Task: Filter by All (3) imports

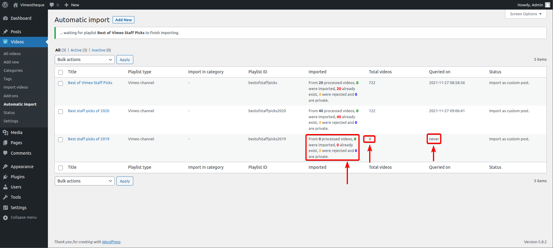Action: pos(61,50)
